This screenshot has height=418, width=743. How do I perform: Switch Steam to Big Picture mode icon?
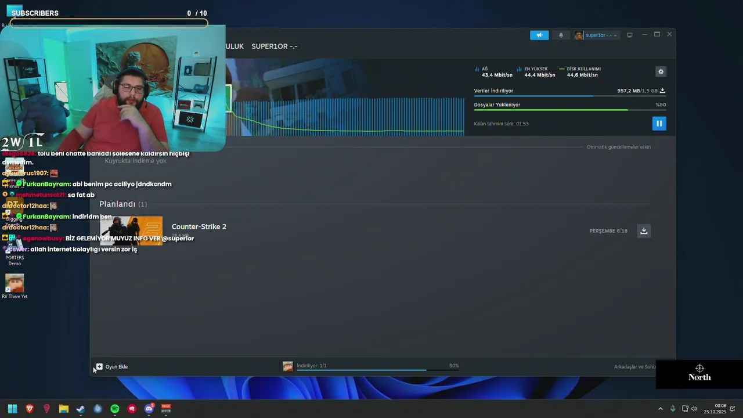(x=629, y=35)
